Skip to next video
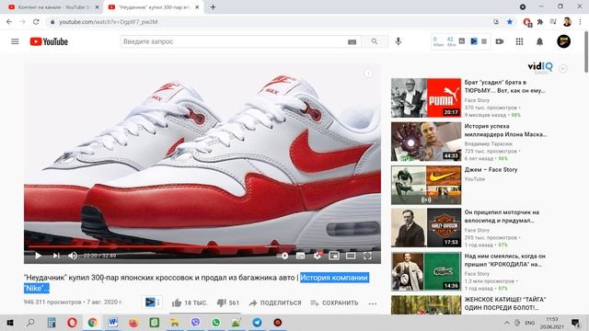This screenshot has height=331, width=589. click(x=56, y=256)
